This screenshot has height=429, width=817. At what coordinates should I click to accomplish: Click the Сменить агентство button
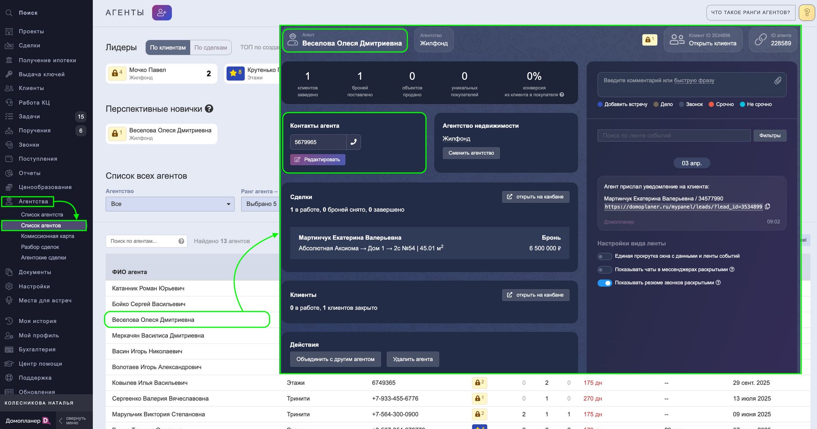pos(471,153)
